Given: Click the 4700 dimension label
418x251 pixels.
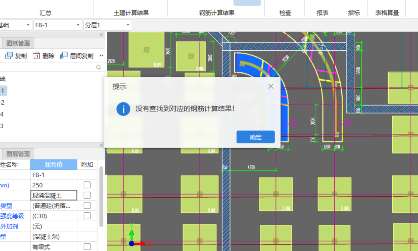Looking at the screenshot, I should [x=251, y=167].
